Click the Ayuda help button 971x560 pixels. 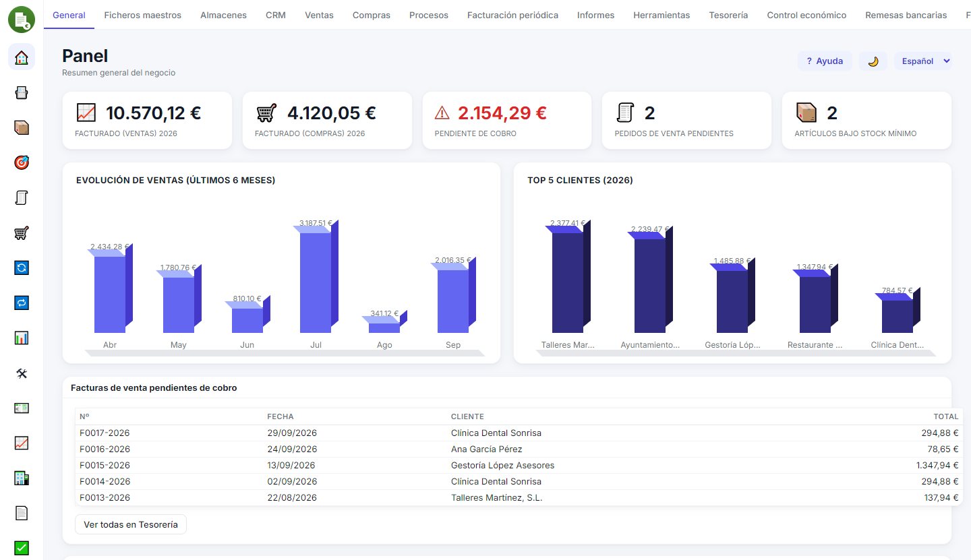click(x=825, y=61)
